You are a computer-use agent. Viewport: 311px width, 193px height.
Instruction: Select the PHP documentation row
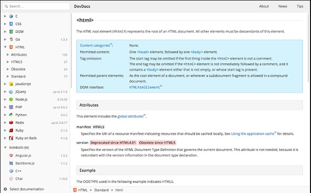35,107
